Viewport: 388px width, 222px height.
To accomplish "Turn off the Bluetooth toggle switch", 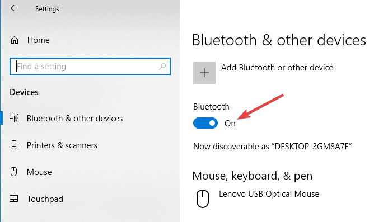I will click(205, 123).
